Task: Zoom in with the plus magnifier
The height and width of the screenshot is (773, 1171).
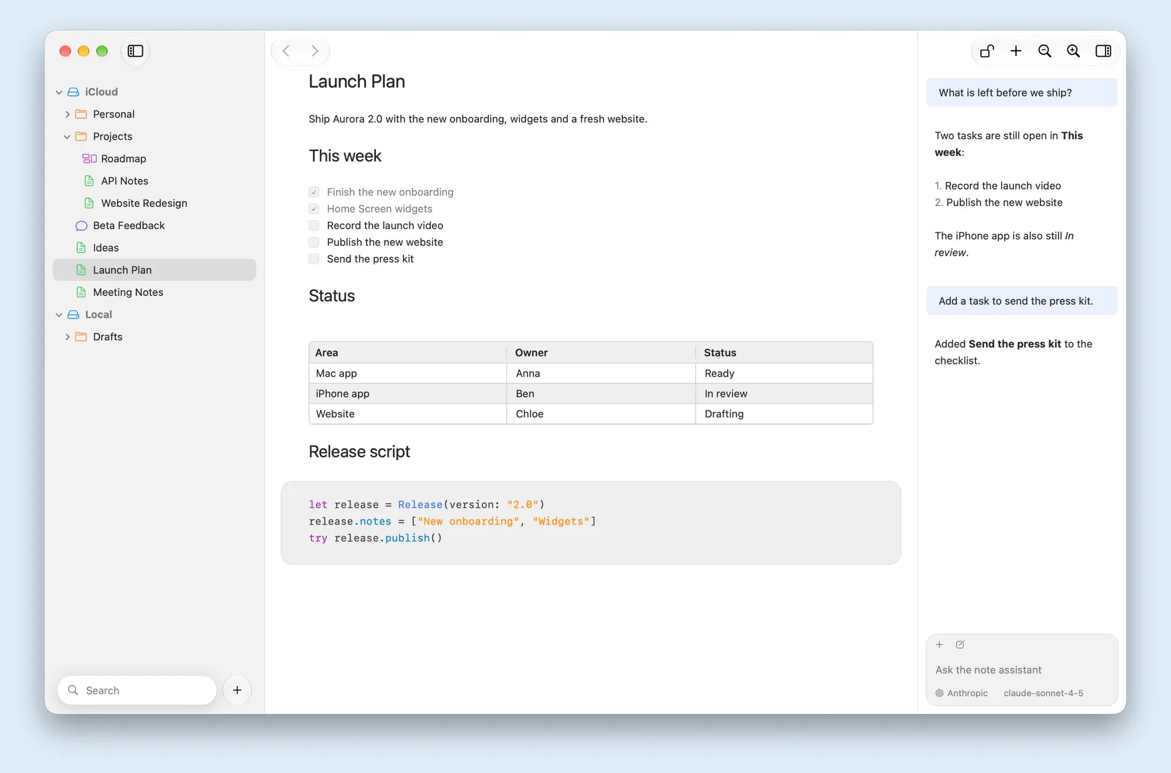Action: (1073, 51)
